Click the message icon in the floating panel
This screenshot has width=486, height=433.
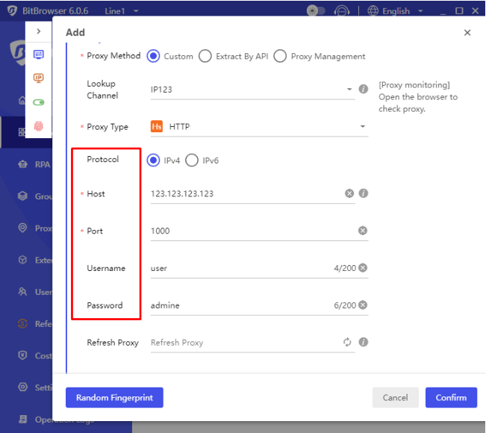(39, 54)
